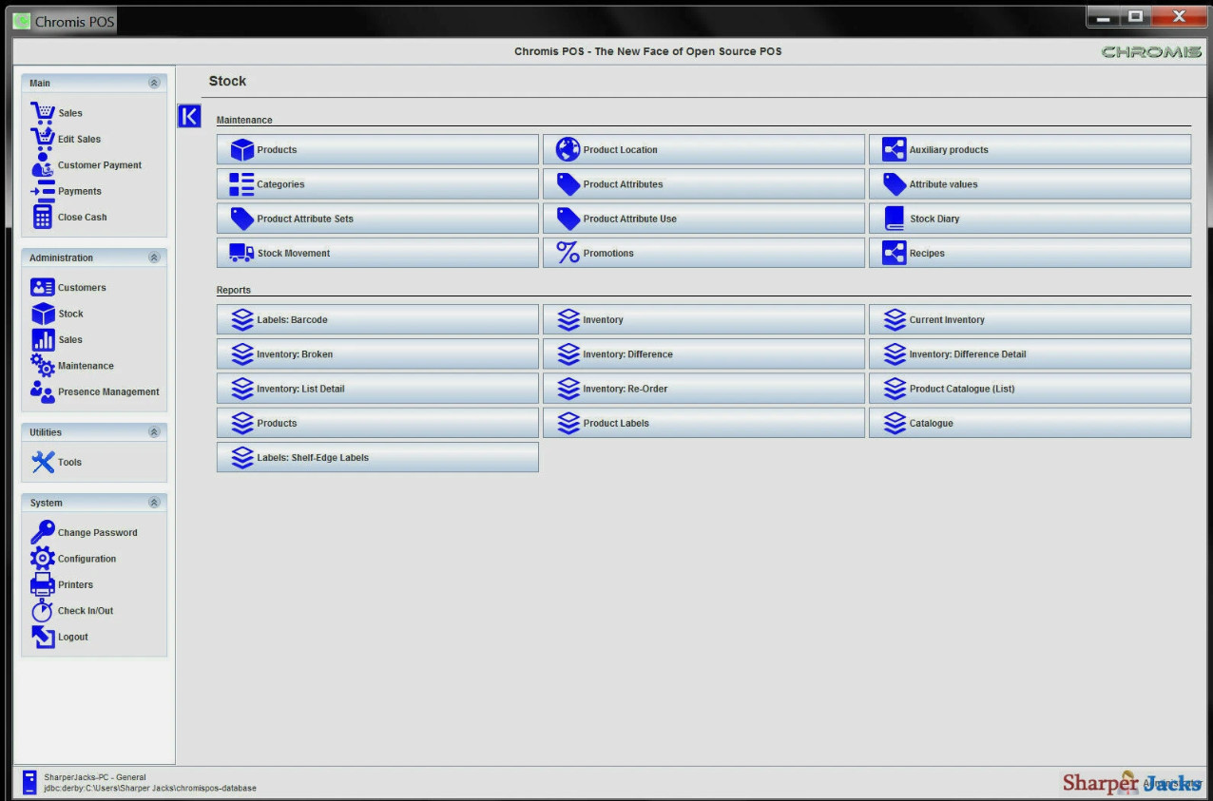Viewport: 1213px width, 801px height.
Task: Click the Administration panel header label
Action: [x=61, y=257]
